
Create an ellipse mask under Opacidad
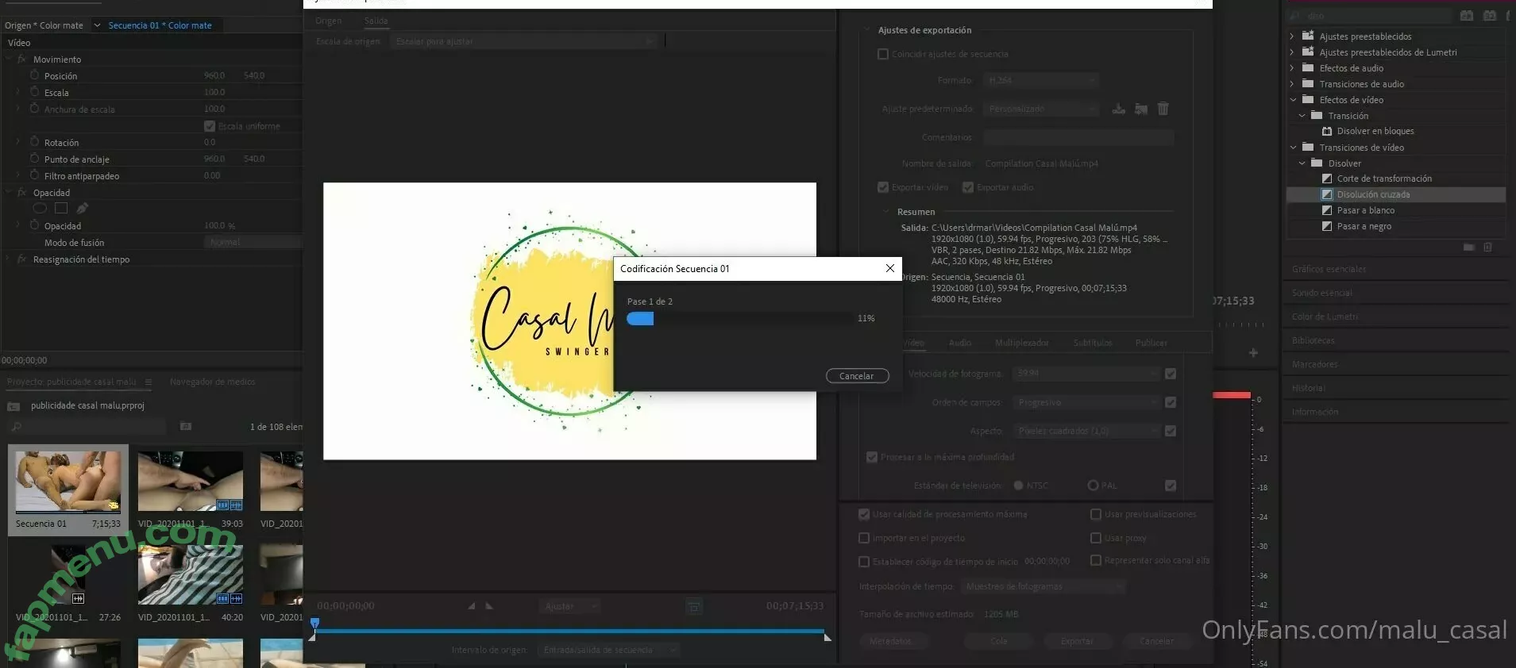point(40,208)
